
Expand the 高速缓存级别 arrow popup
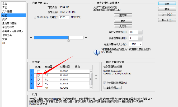tap(140, 38)
